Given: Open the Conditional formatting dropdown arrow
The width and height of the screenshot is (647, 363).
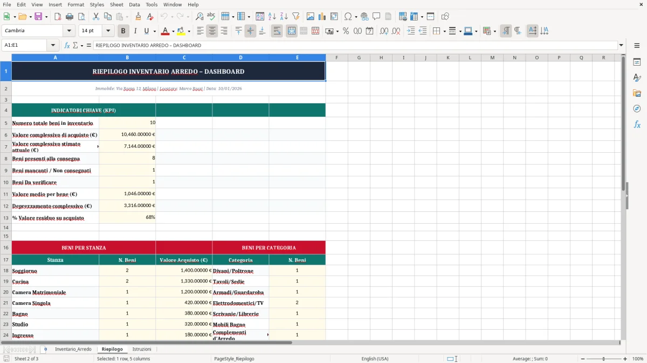Looking at the screenshot, I should tap(494, 31).
